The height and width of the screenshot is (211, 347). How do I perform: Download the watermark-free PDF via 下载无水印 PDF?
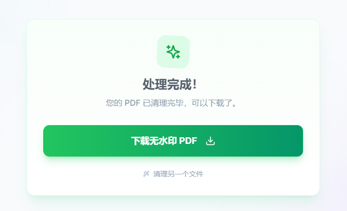173,141
